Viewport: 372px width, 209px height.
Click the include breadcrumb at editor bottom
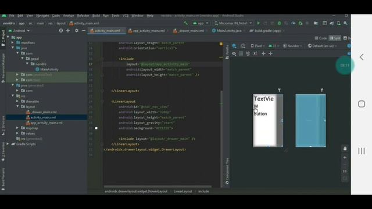click(x=203, y=191)
